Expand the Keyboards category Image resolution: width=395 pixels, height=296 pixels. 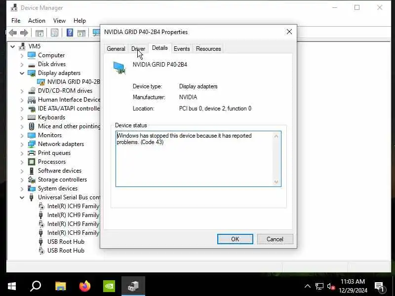(22, 117)
